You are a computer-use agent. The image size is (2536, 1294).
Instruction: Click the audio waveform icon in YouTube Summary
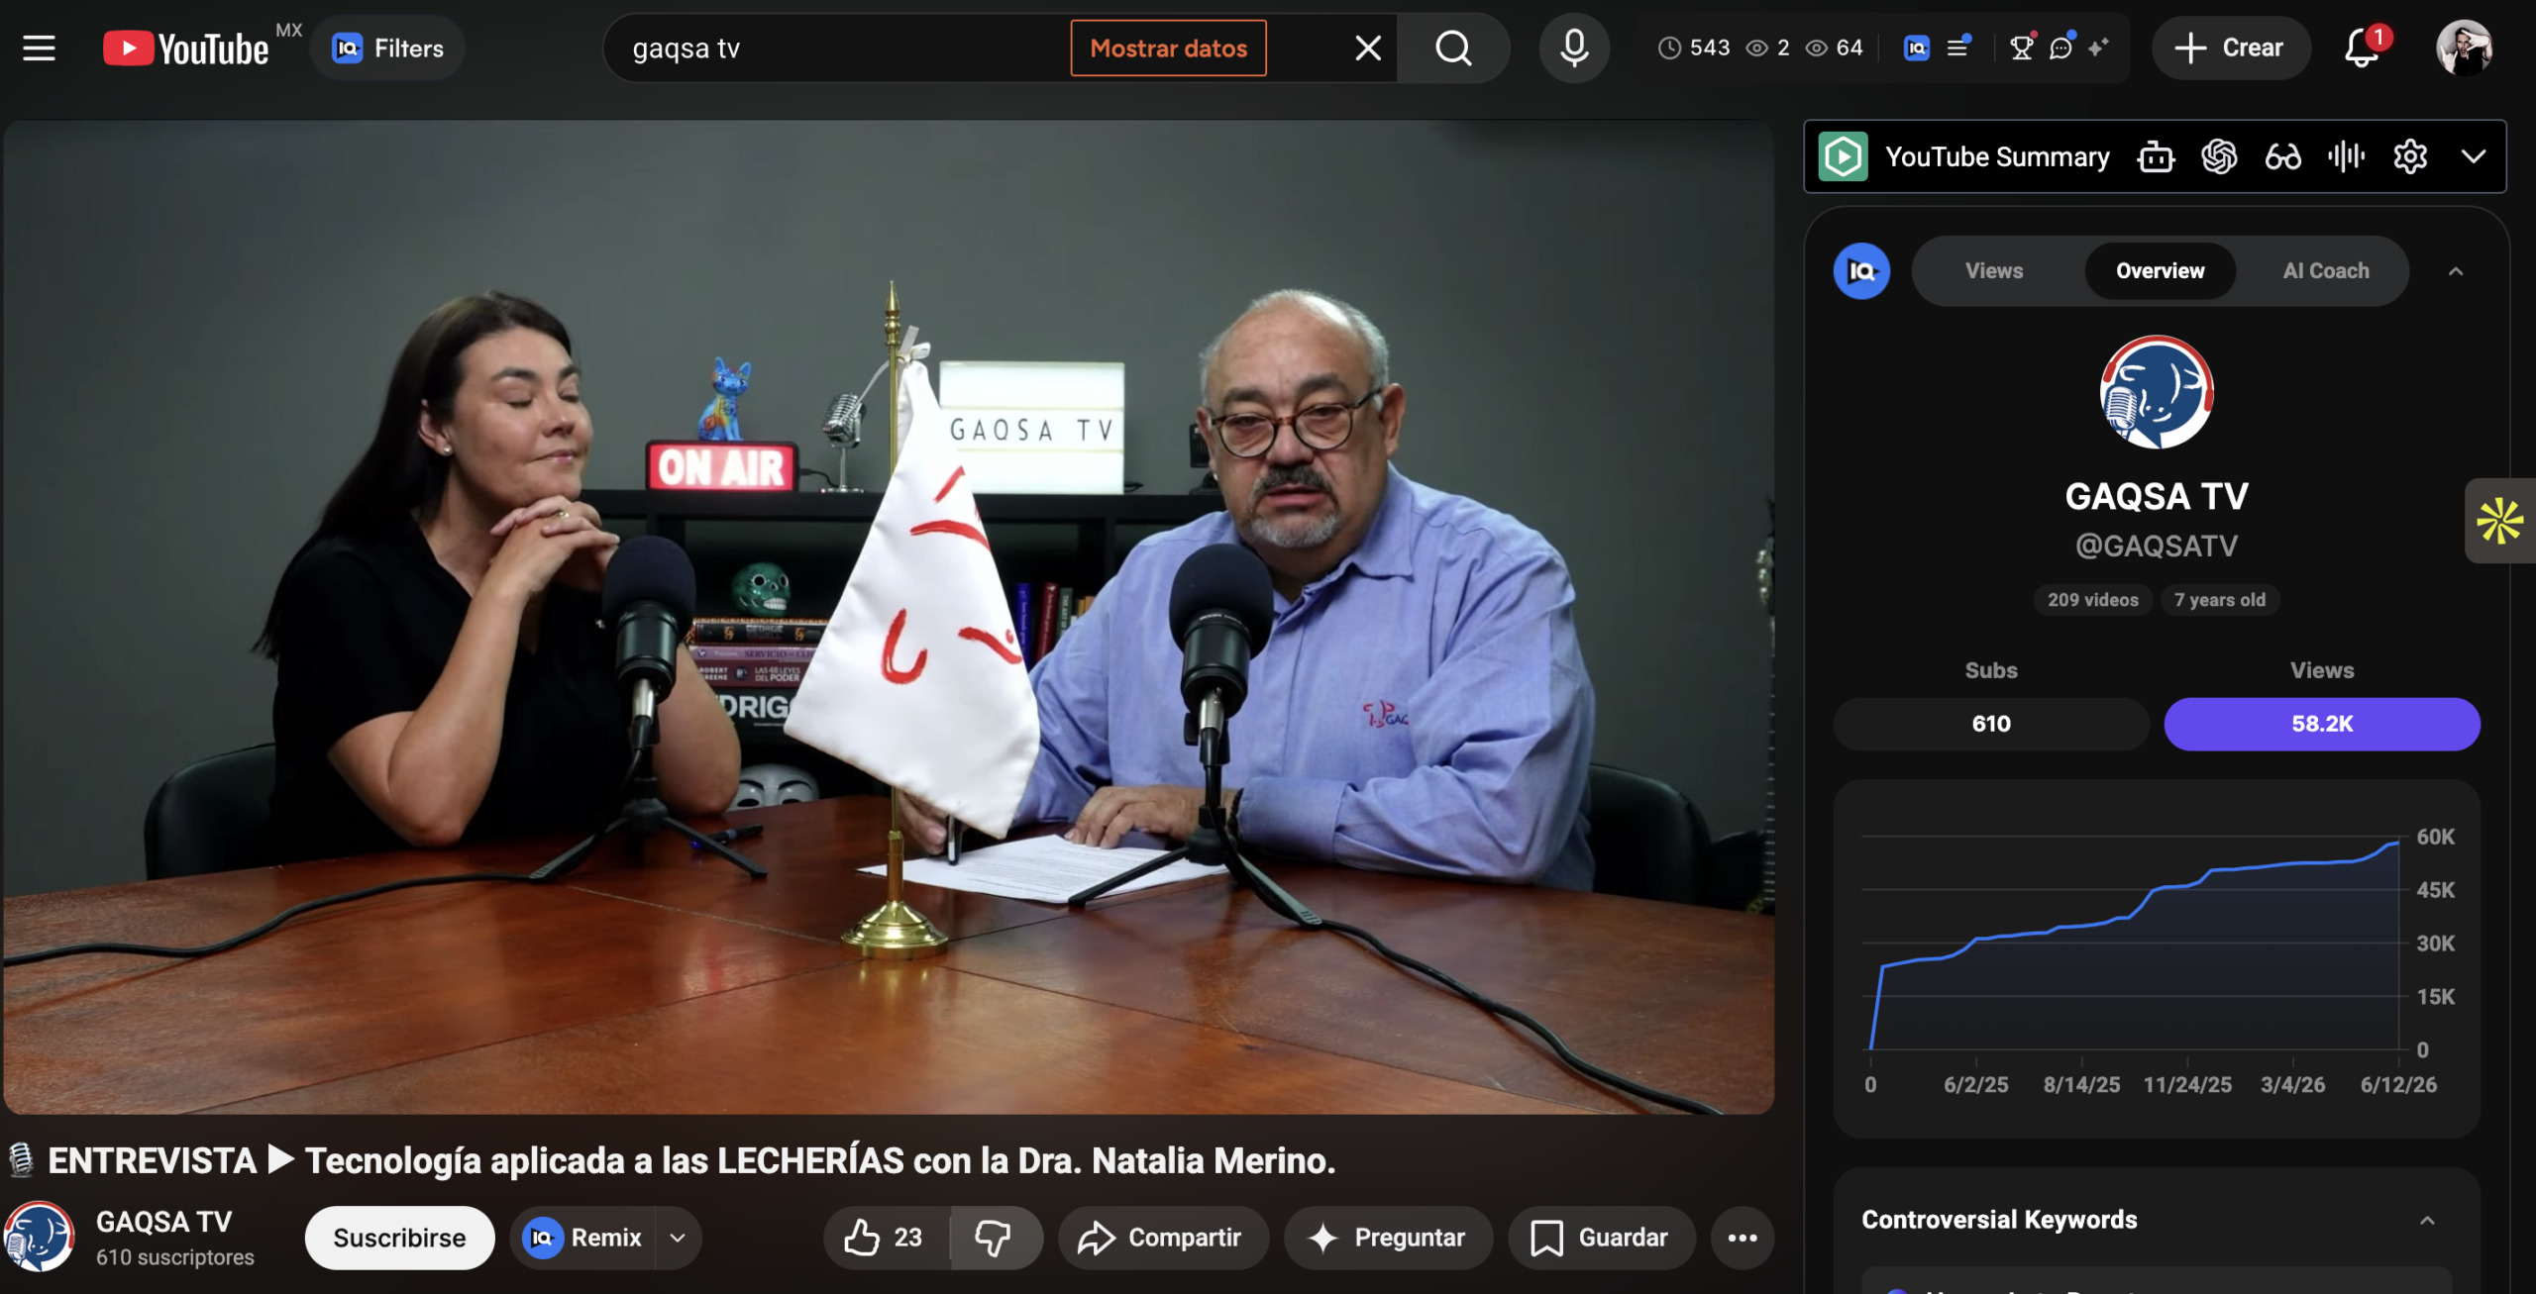click(x=2346, y=156)
